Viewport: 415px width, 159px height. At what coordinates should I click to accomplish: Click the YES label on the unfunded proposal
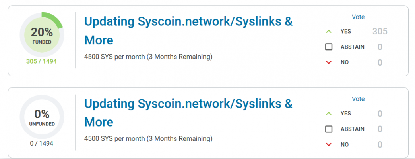click(x=346, y=114)
